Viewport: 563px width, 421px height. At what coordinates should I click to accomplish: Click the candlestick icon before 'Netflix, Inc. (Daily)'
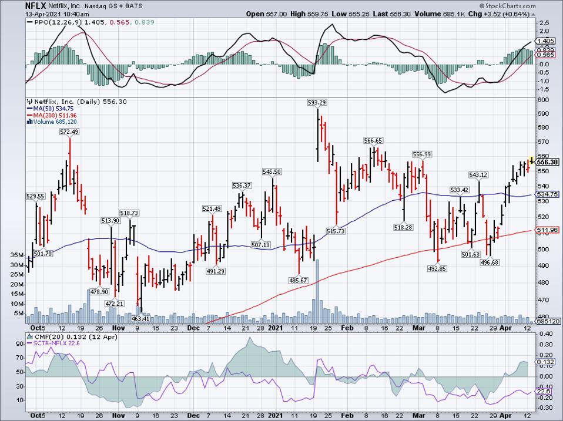point(30,102)
